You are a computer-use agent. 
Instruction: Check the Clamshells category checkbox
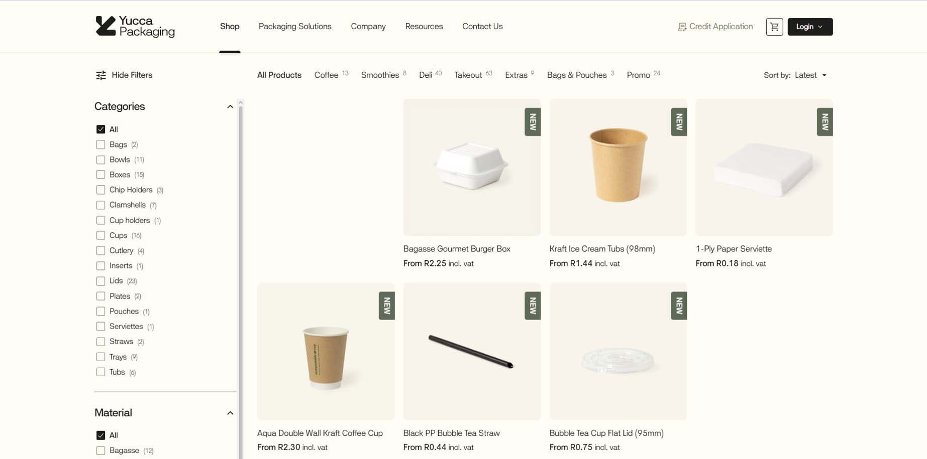tap(100, 205)
